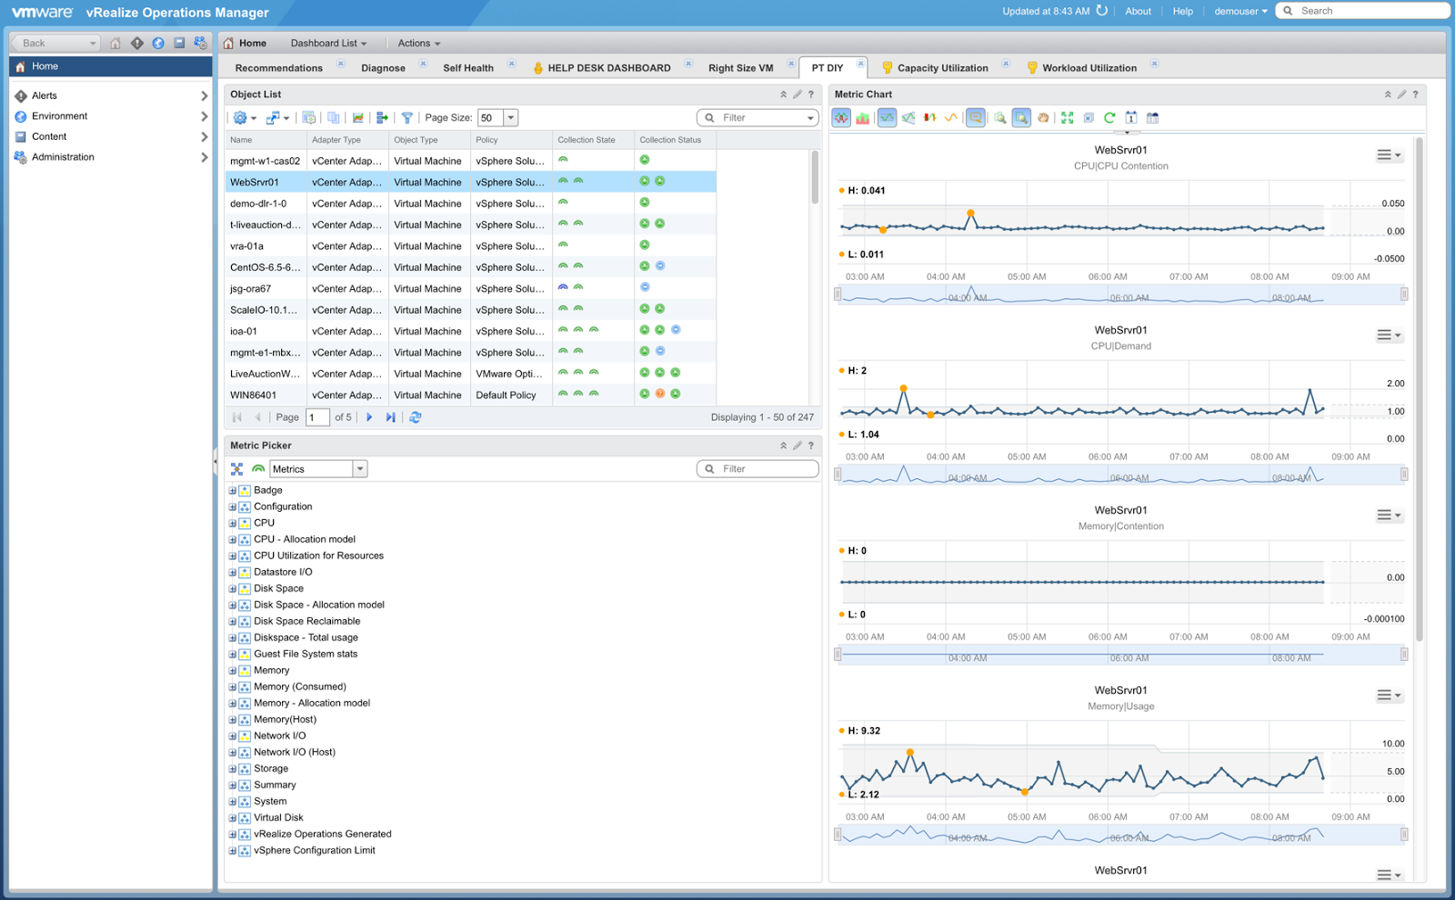The width and height of the screenshot is (1455, 900).
Task: Toggle the trend line display on charts
Action: point(952,117)
